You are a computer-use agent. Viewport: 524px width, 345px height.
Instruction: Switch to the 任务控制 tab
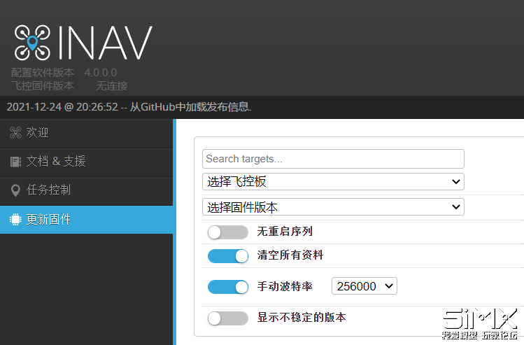[86, 190]
